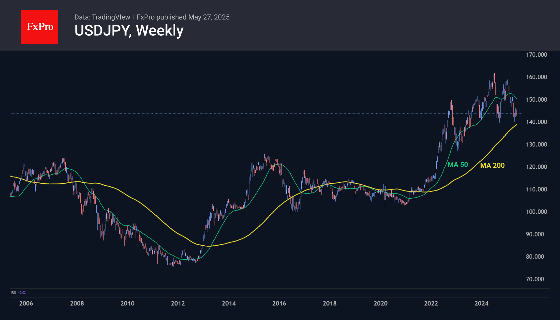Click the 90.000 price axis label
This screenshot has height=320, width=560.
[x=535, y=234]
